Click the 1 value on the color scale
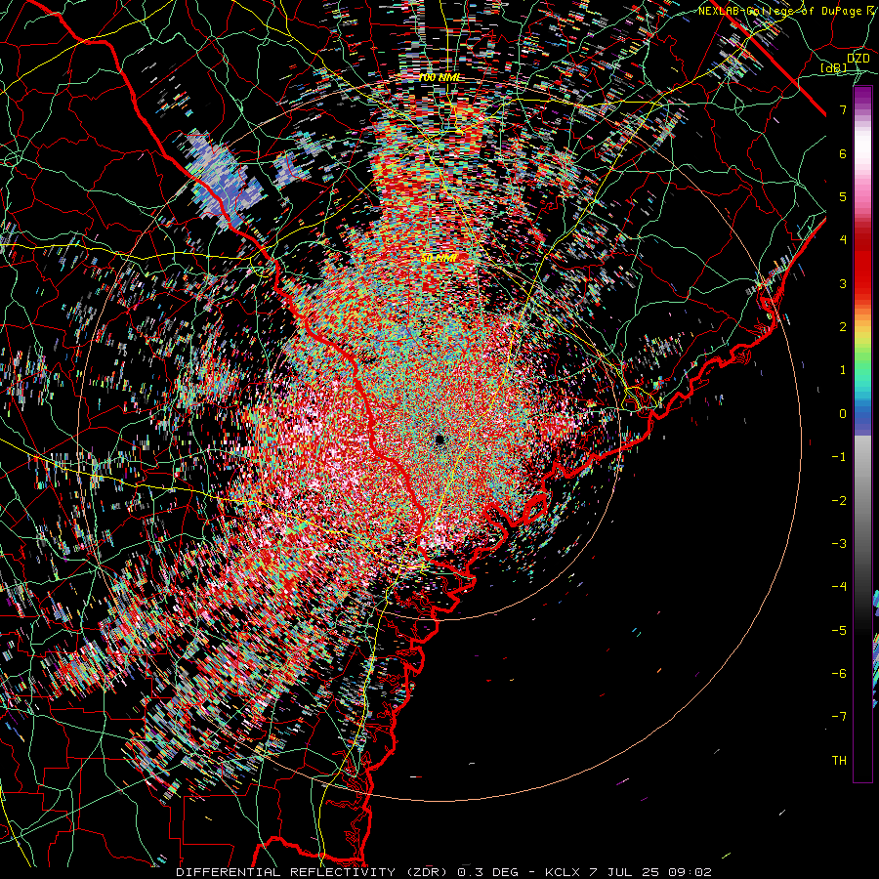The height and width of the screenshot is (879, 879). [x=843, y=370]
